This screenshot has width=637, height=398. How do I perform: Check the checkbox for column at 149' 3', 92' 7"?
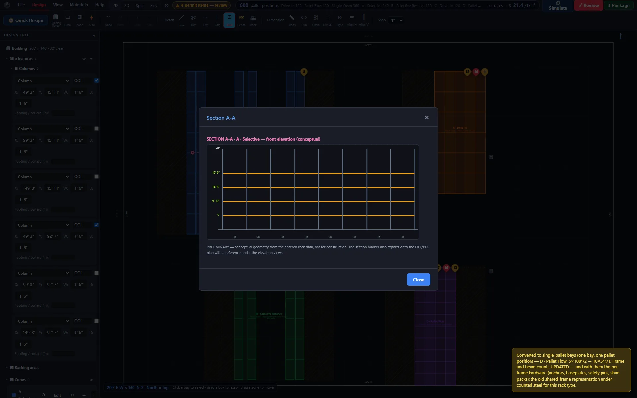(x=96, y=321)
